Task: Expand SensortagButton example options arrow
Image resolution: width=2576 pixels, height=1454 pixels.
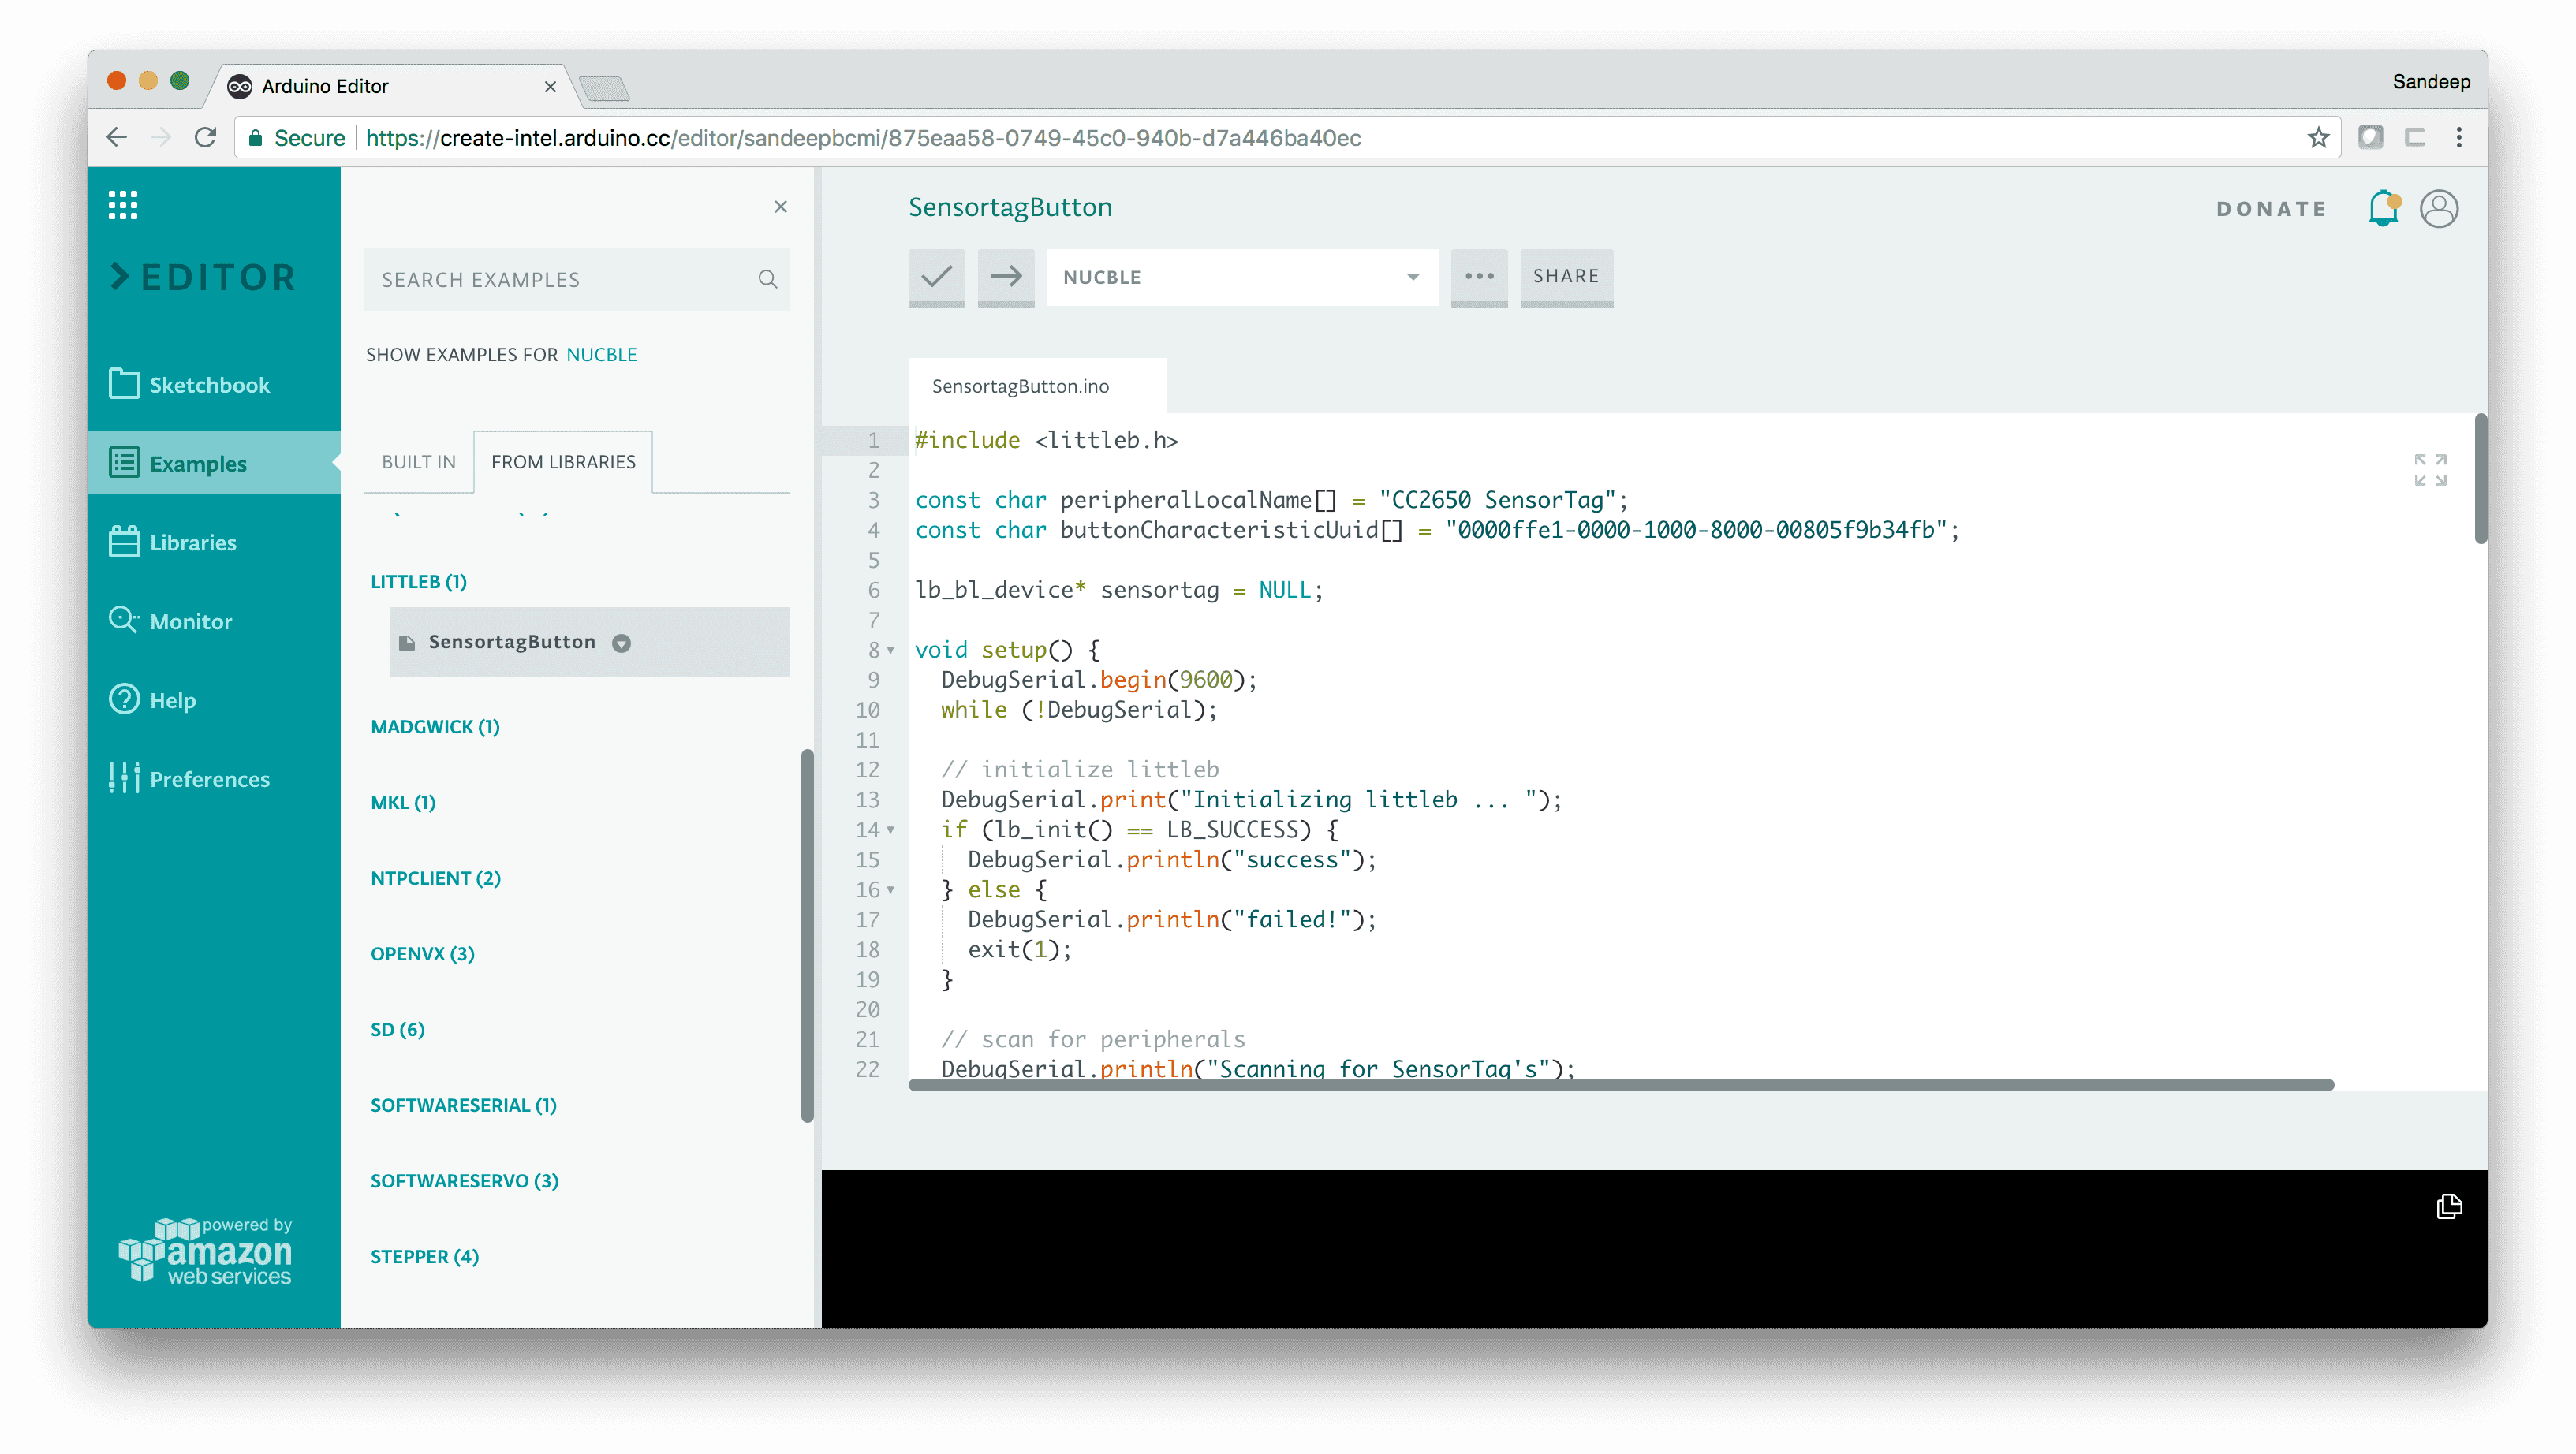Action: [x=621, y=643]
